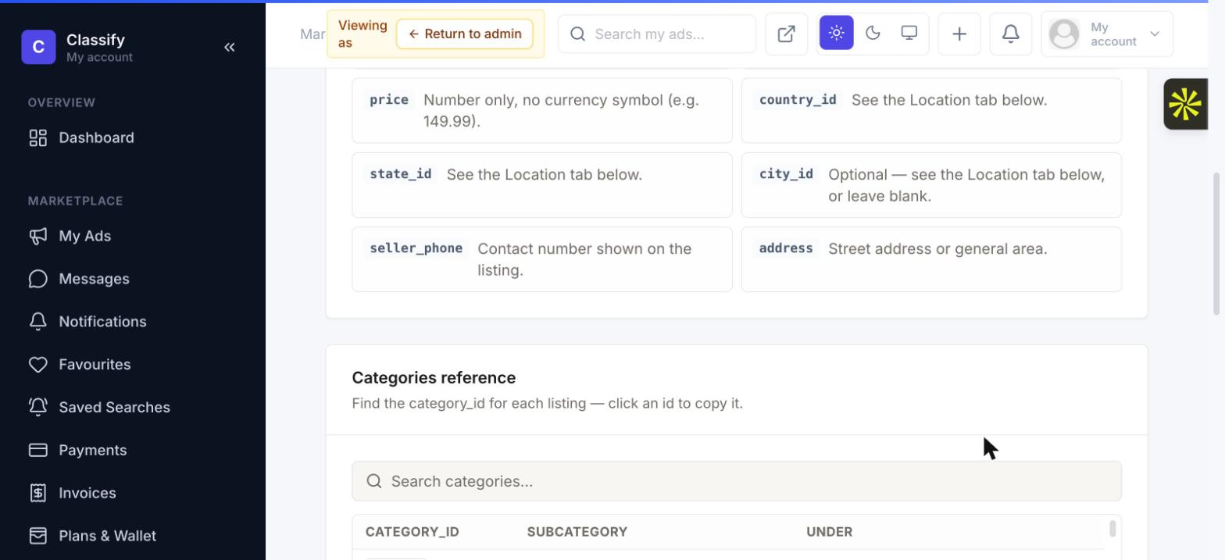Click the address field tag
The width and height of the screenshot is (1225, 560).
point(786,248)
